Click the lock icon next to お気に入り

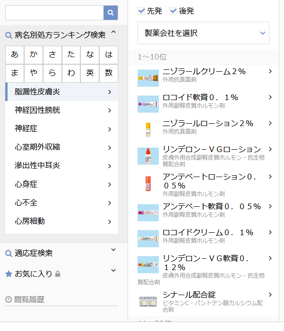pyautogui.click(x=58, y=274)
